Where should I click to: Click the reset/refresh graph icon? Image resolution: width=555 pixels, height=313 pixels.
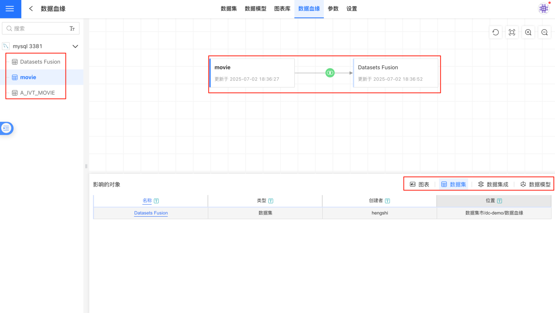[x=496, y=32]
